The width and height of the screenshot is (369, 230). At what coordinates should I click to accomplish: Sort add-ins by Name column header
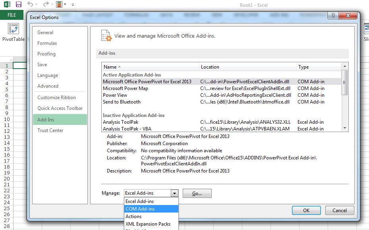click(151, 67)
